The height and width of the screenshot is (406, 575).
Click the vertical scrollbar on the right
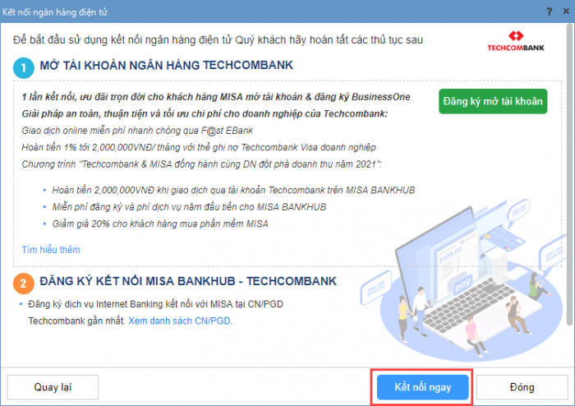(570, 174)
